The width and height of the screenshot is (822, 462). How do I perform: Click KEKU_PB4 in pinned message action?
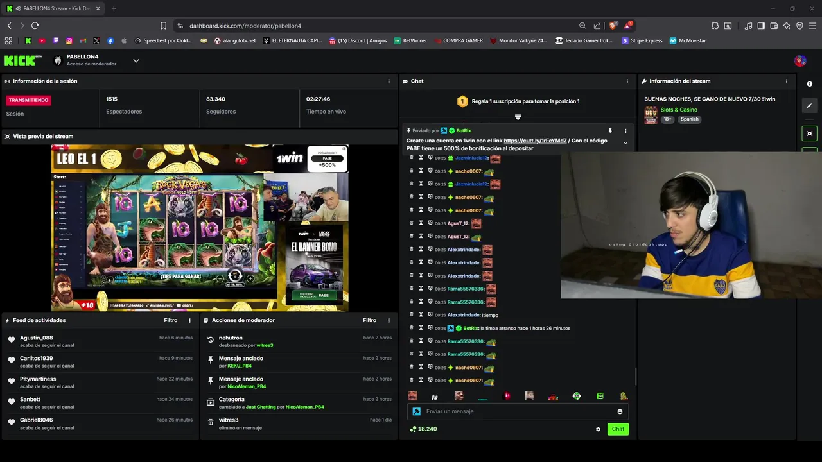point(240,366)
